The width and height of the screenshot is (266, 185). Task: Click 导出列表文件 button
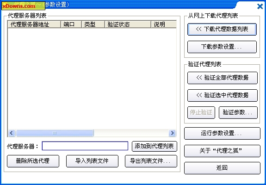pos(151,161)
